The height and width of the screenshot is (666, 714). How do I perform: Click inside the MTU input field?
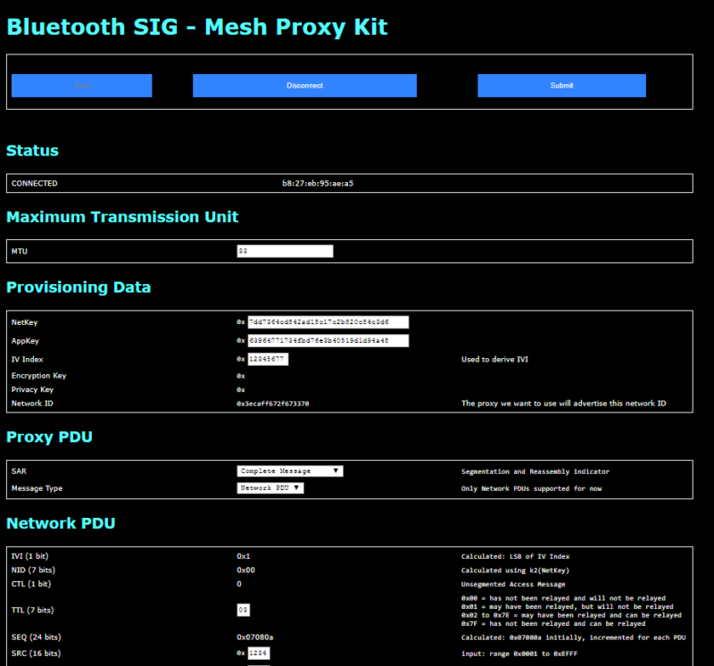284,251
